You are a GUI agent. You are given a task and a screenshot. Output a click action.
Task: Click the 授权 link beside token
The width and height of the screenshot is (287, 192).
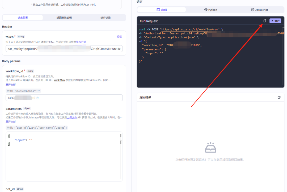119,37
